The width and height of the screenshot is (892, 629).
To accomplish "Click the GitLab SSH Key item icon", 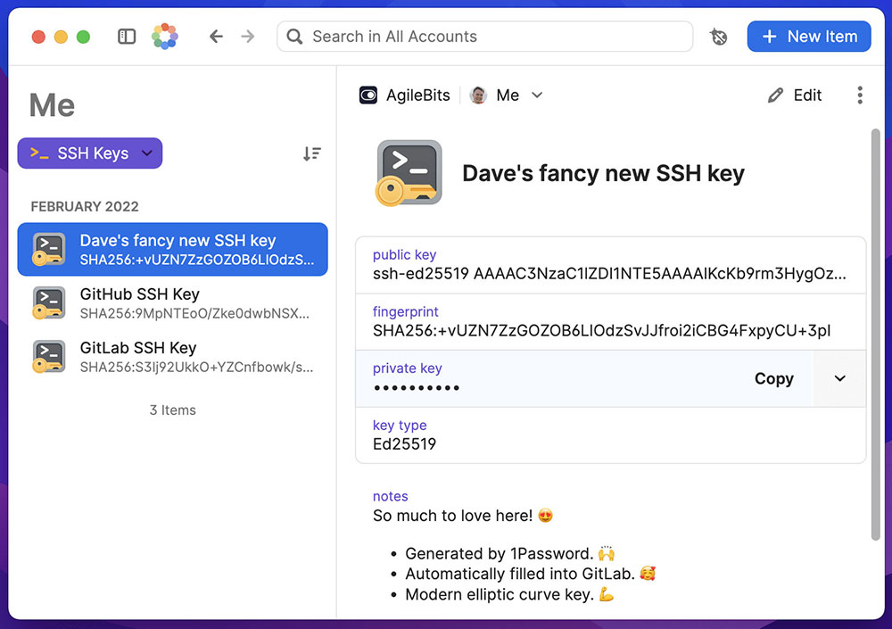I will pos(47,356).
